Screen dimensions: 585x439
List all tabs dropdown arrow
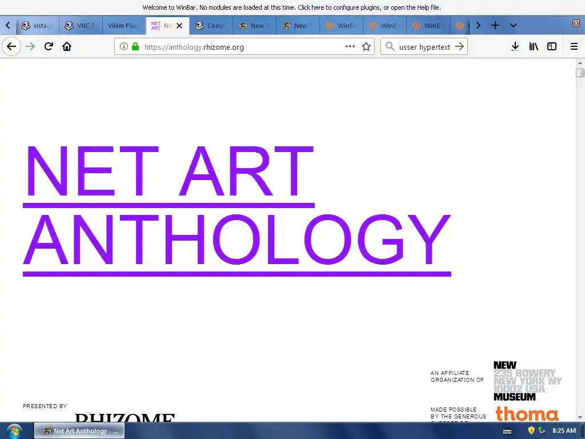[514, 25]
